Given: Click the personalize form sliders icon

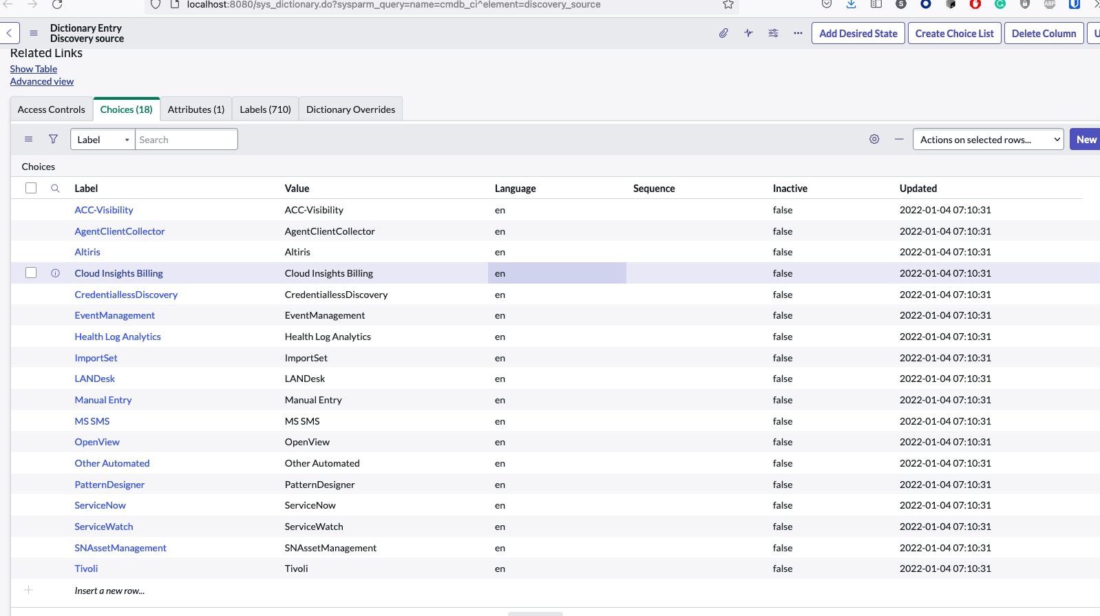Looking at the screenshot, I should tap(773, 33).
